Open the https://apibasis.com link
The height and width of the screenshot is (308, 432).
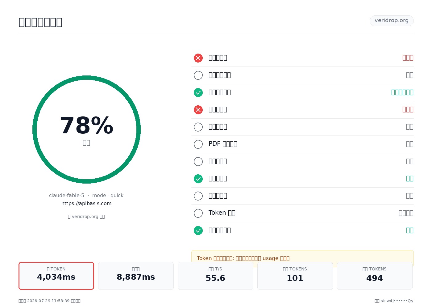coord(86,203)
